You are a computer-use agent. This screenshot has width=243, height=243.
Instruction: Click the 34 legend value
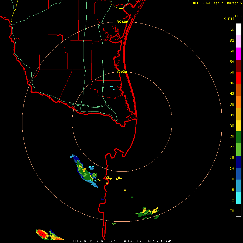(x=232, y=115)
